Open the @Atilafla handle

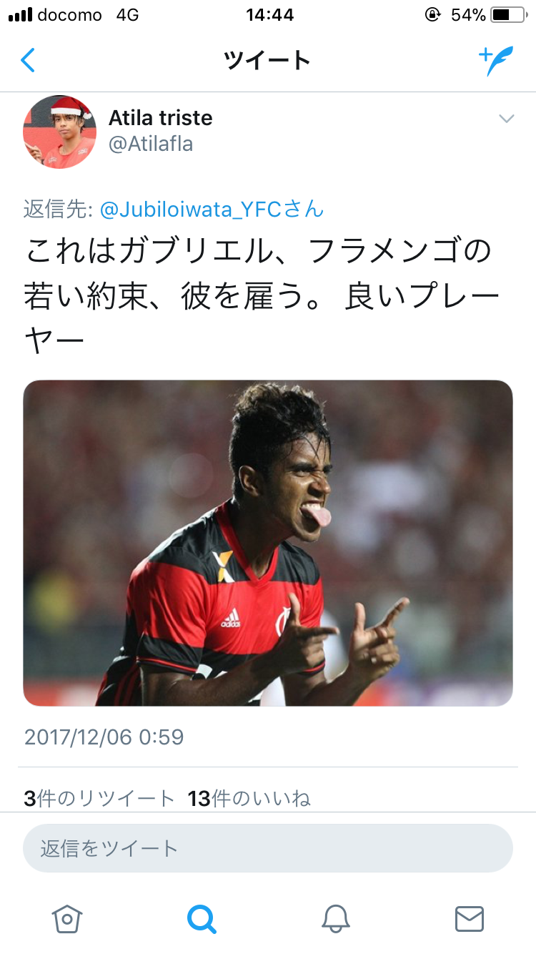(x=151, y=144)
